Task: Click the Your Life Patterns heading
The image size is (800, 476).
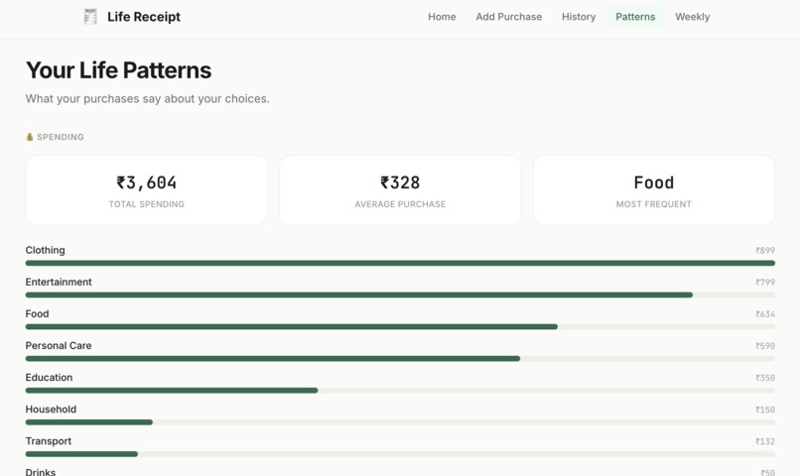Action: click(118, 70)
